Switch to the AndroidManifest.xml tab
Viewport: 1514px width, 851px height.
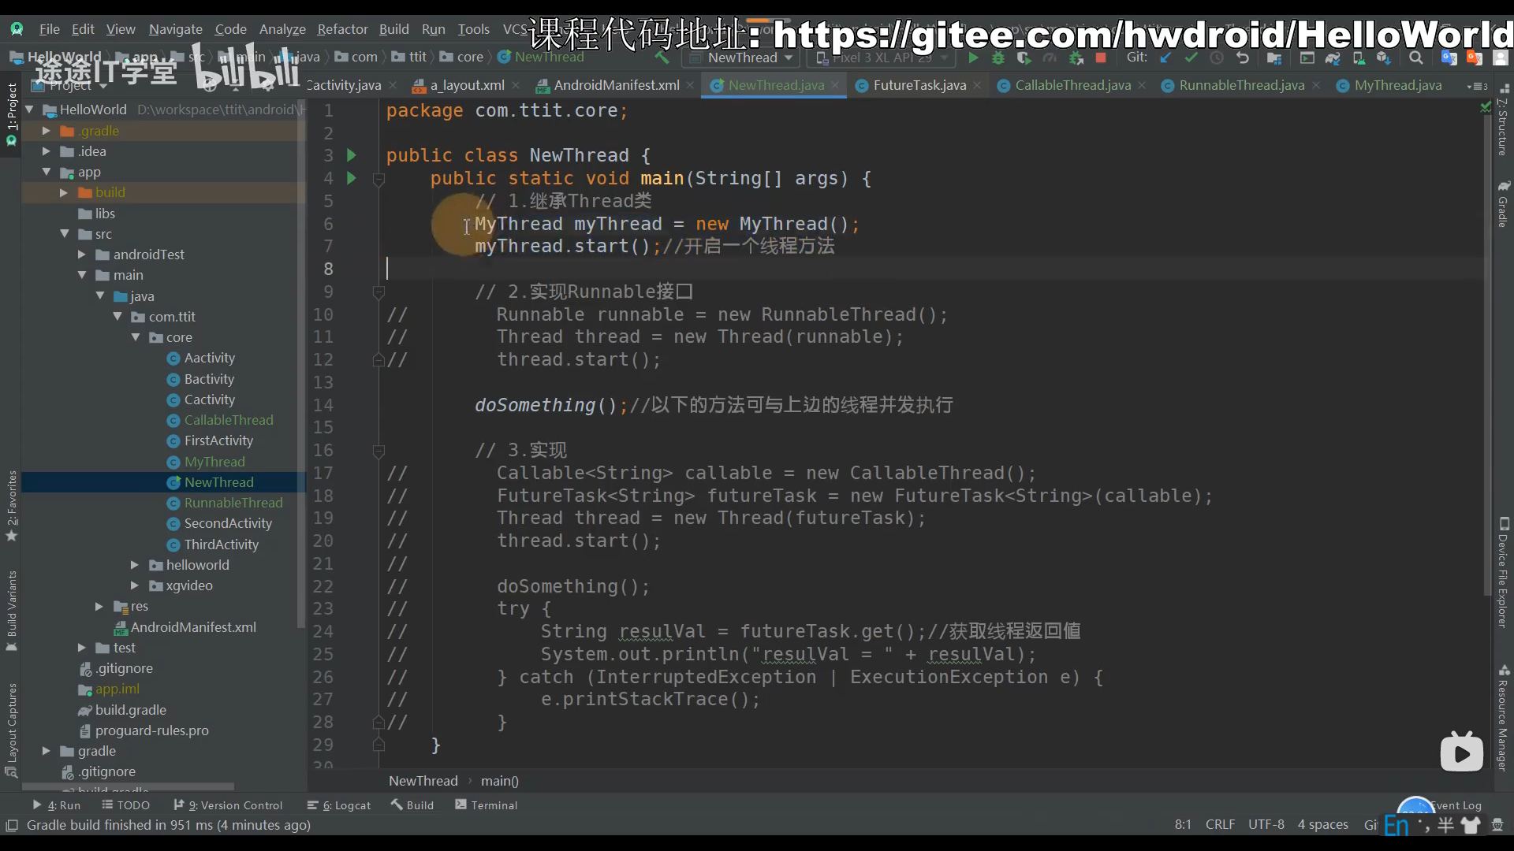(616, 85)
